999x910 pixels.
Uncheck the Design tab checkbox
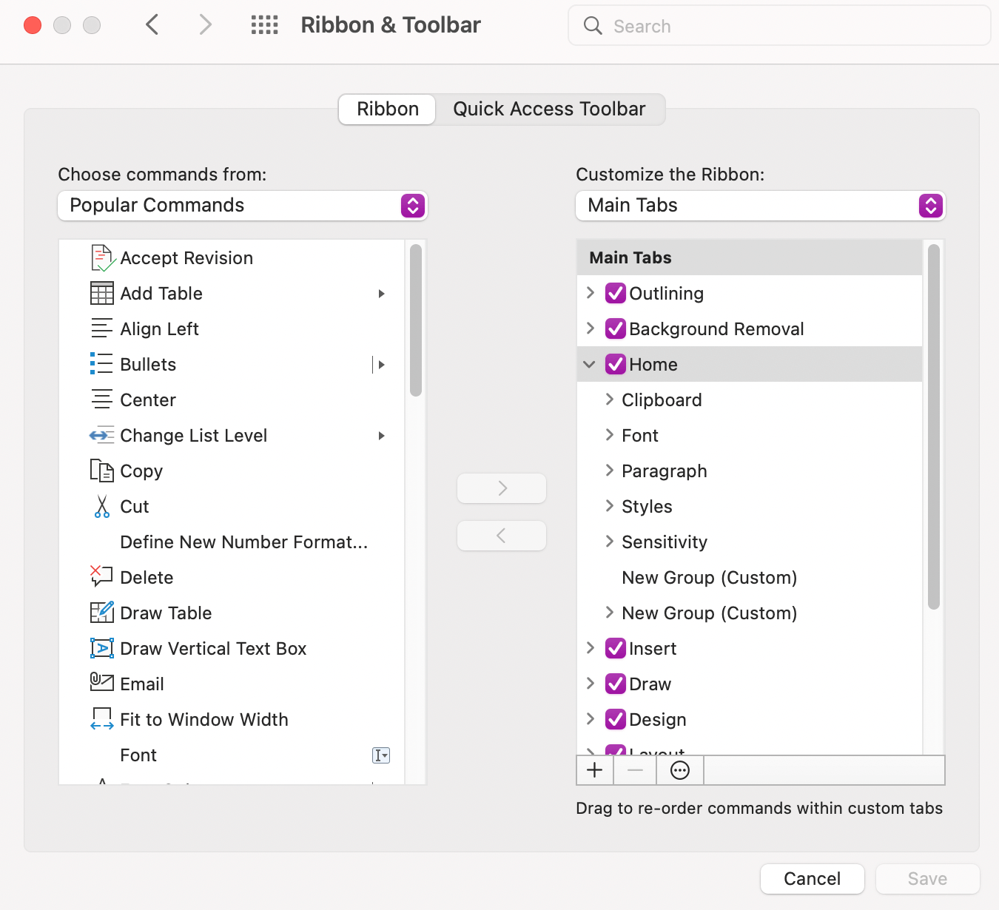616,720
